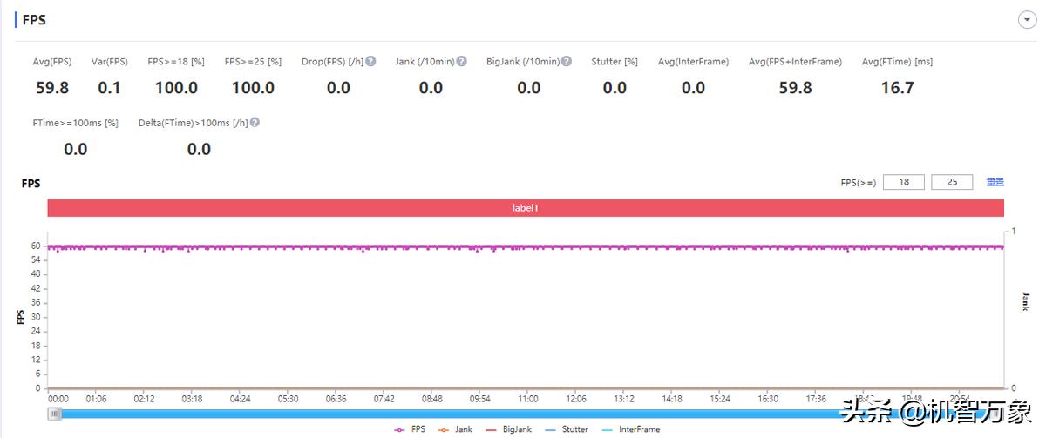Toggle Jank series in chart legend
Image resolution: width=1046 pixels, height=438 pixels.
tap(455, 429)
